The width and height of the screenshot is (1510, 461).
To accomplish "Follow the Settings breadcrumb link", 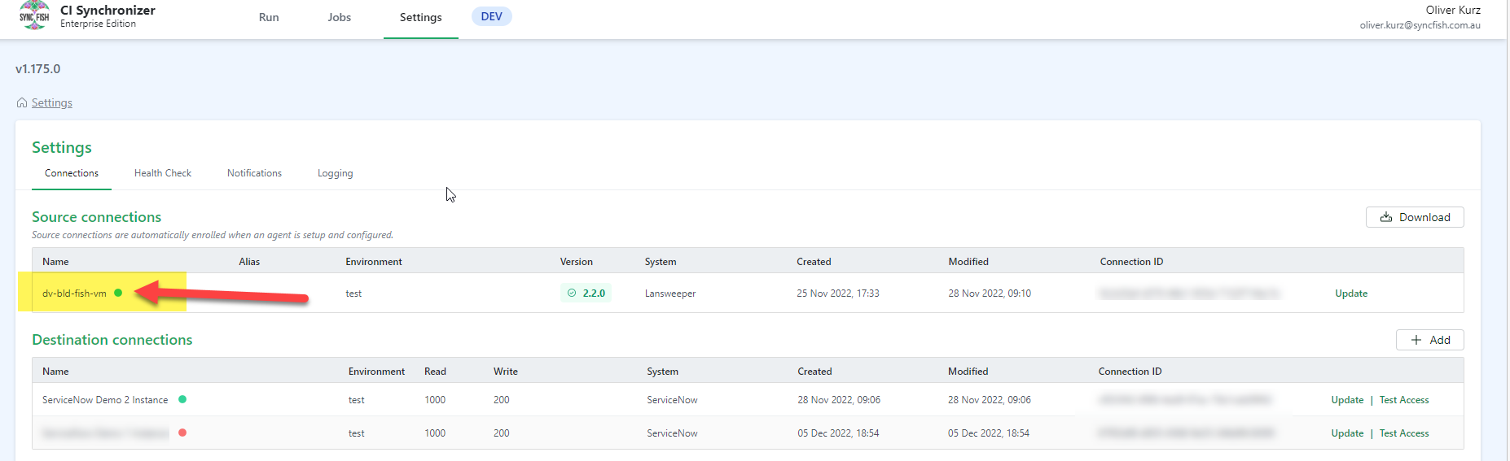I will [52, 102].
